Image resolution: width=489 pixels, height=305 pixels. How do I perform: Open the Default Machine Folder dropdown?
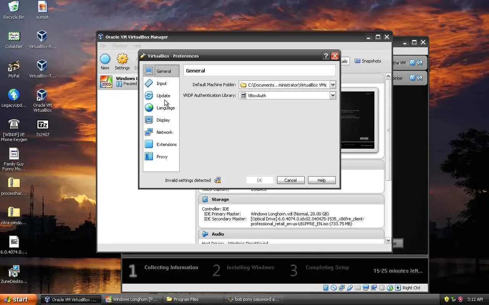coord(333,85)
